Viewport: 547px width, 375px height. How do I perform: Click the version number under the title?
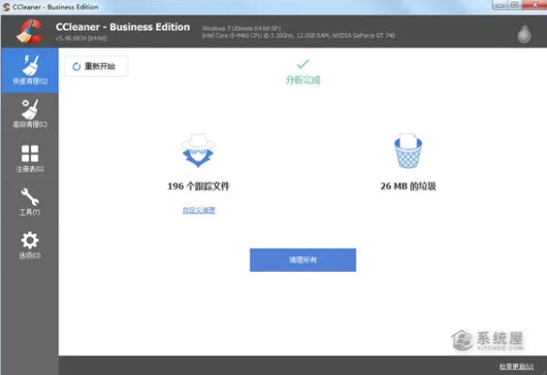[82, 38]
